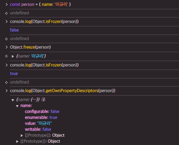The width and height of the screenshot is (179, 145).
Task: Click the getOwnPropertyDescriptors console command
Action: click(x=63, y=91)
